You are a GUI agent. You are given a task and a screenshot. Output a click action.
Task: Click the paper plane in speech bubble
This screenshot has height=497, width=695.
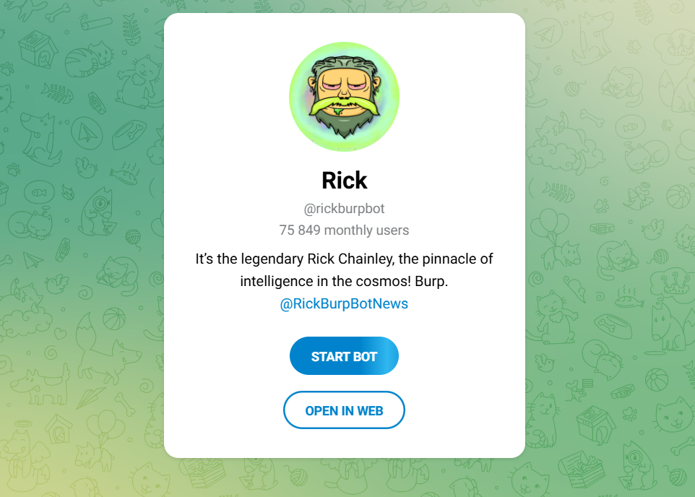tap(547, 35)
